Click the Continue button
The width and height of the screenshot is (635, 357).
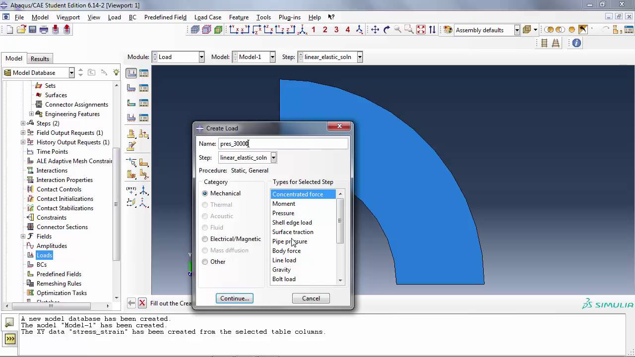[x=235, y=298]
